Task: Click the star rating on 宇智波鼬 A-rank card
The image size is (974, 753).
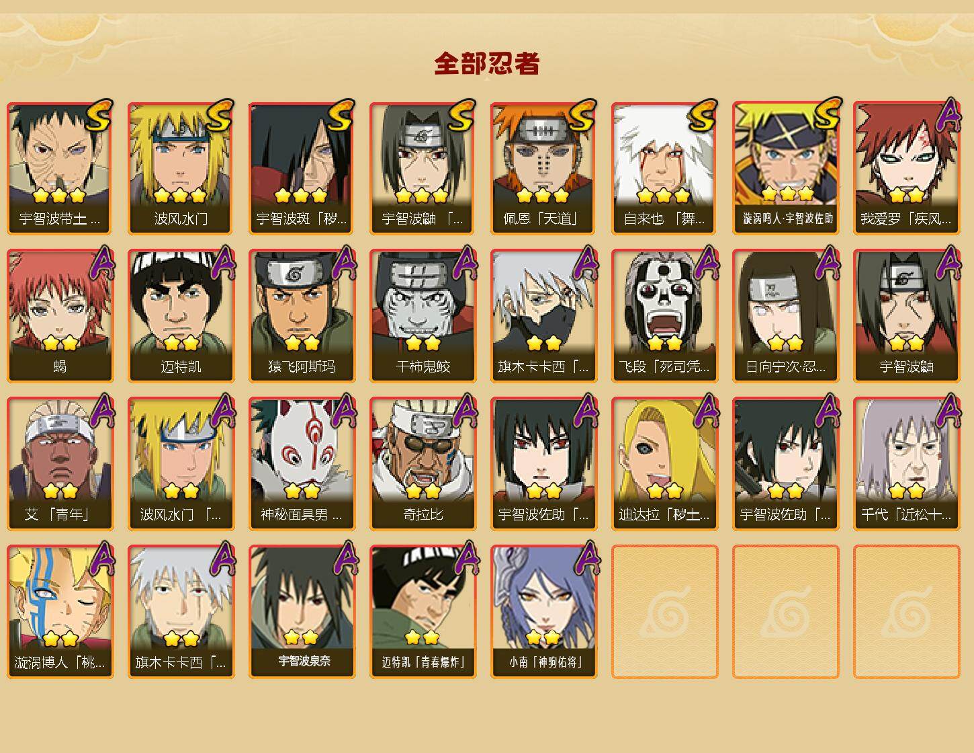Action: click(x=907, y=343)
